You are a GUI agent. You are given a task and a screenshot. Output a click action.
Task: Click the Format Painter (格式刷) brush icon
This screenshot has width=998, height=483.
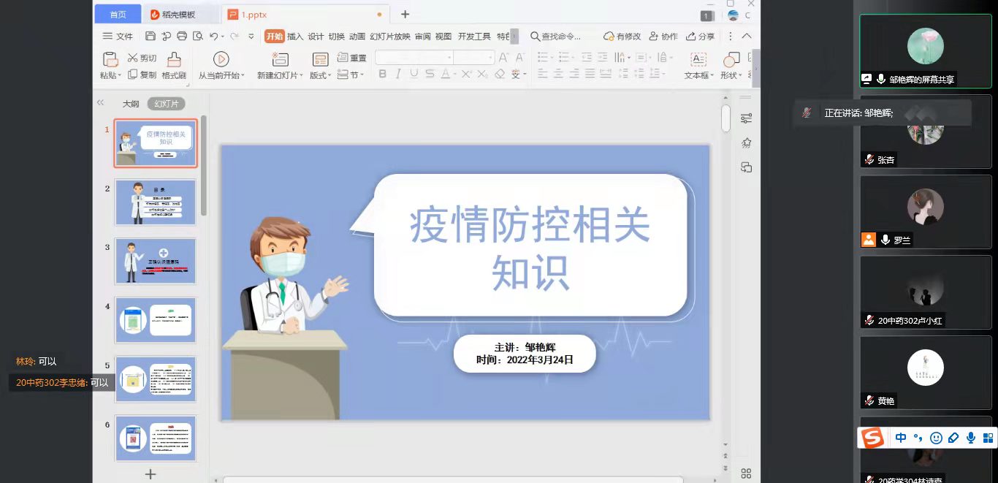pos(174,59)
